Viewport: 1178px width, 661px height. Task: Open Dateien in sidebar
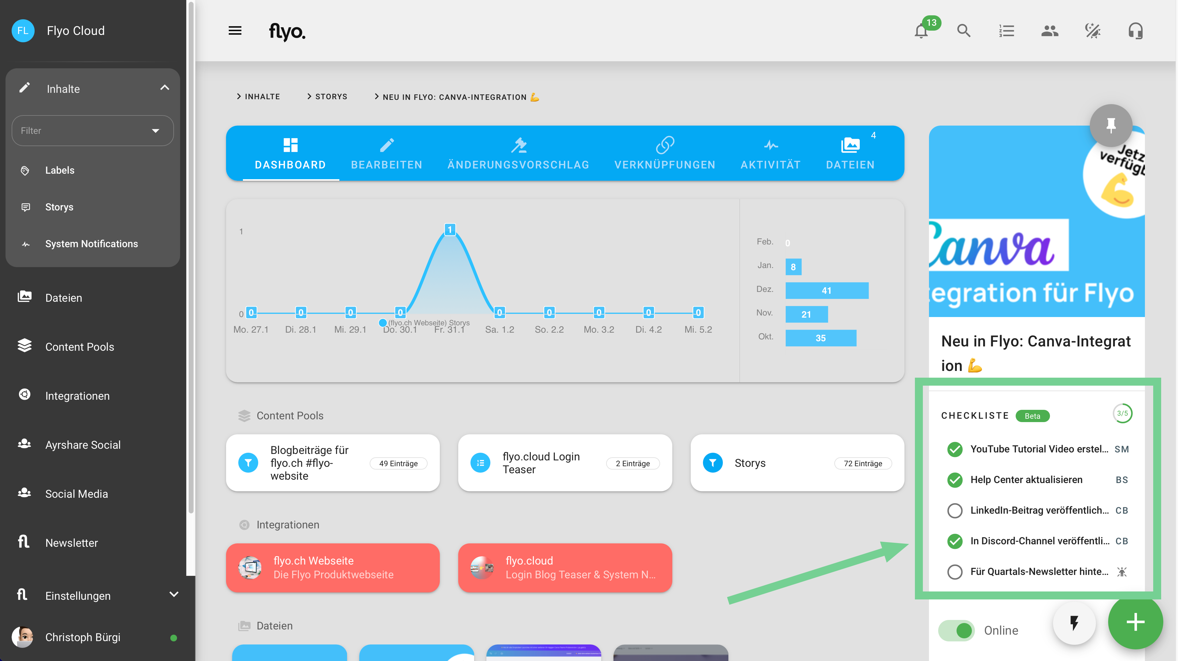click(93, 298)
